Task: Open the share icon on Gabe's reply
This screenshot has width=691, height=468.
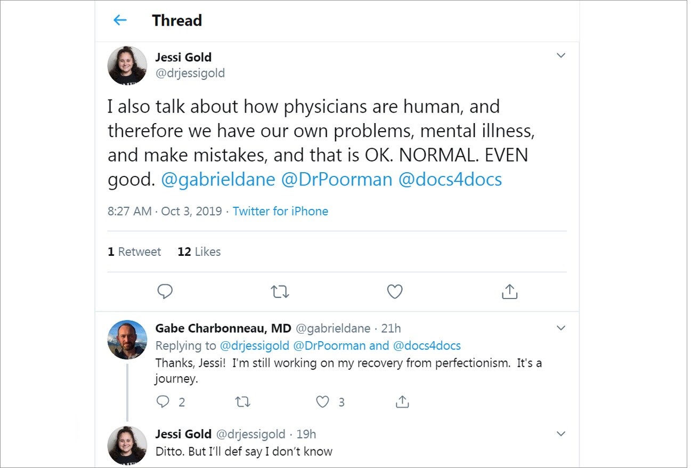Action: (x=402, y=401)
